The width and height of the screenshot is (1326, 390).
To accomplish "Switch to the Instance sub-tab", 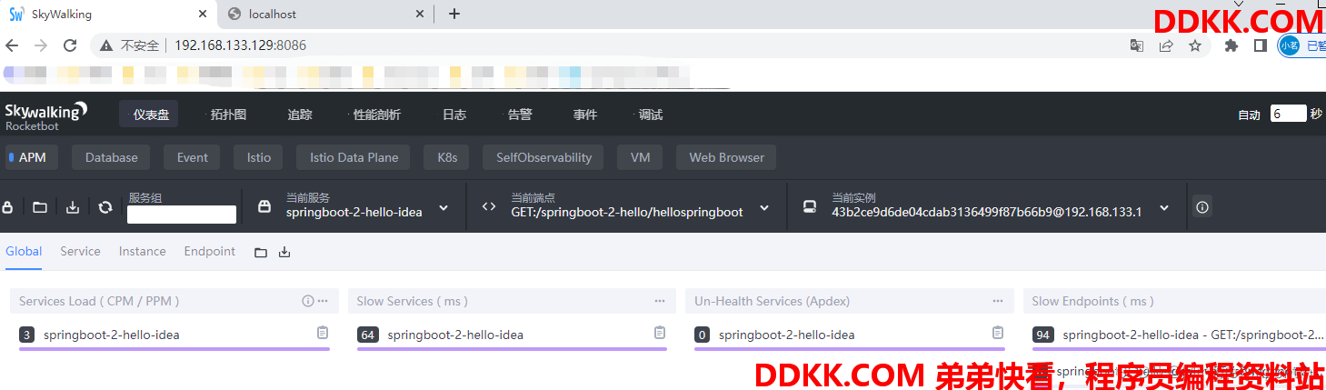I will (x=143, y=252).
